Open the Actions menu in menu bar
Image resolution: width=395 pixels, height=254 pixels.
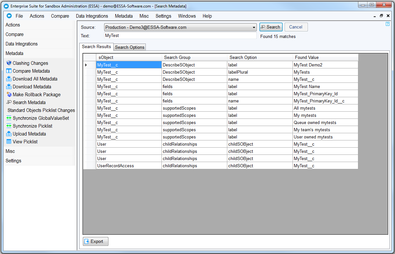point(37,16)
